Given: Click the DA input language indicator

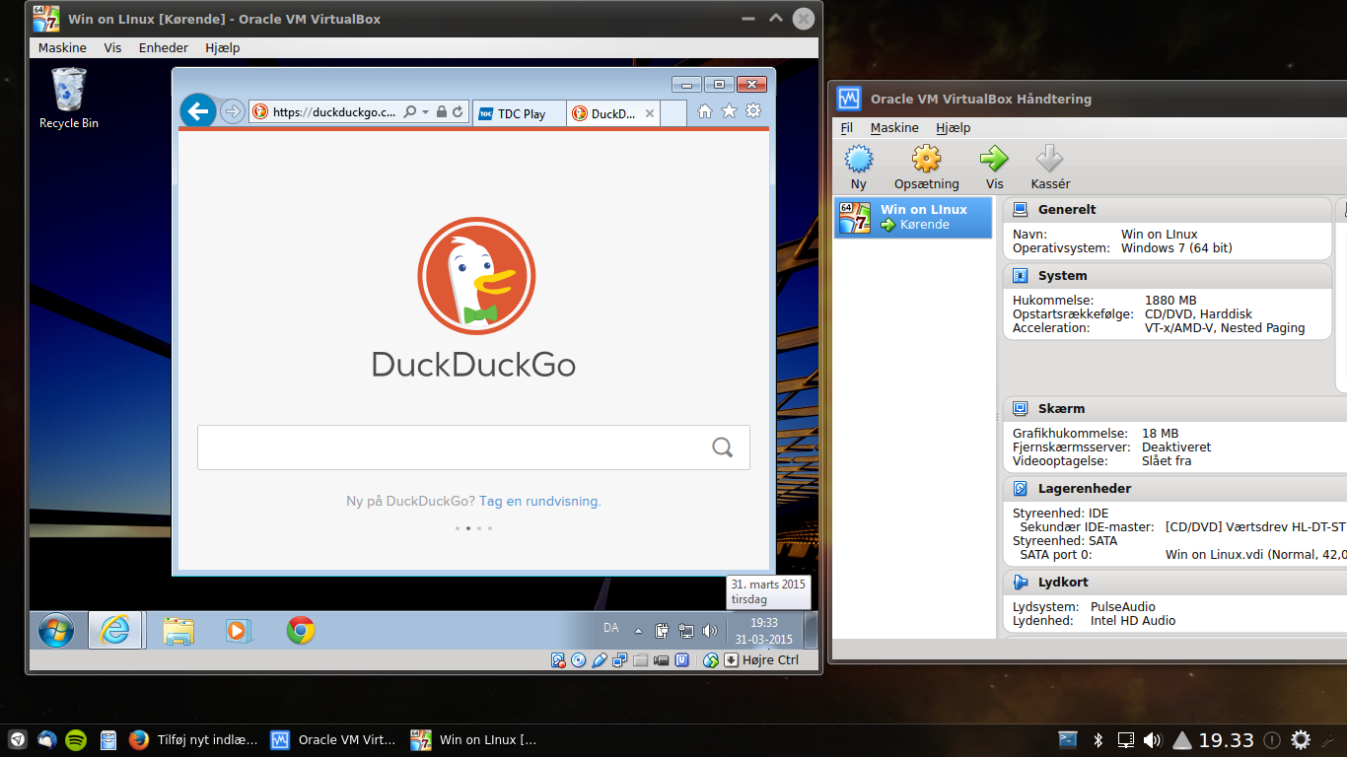Looking at the screenshot, I should pyautogui.click(x=610, y=628).
